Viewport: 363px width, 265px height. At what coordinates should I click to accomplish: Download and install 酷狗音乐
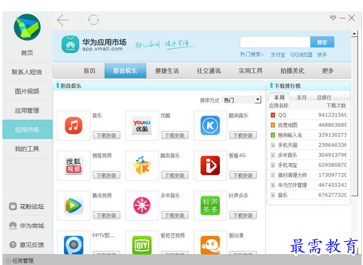point(243,135)
